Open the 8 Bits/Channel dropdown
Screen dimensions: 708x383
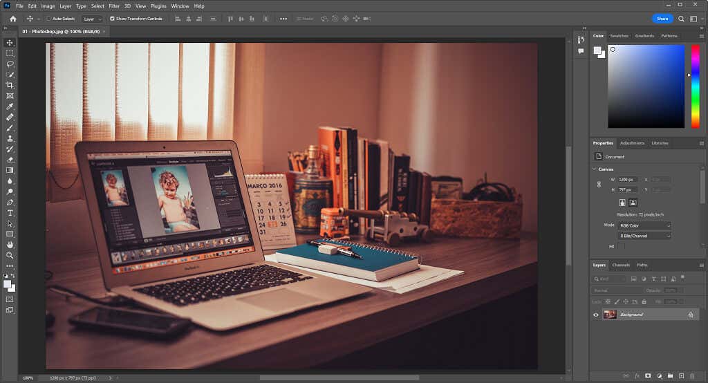pos(644,236)
